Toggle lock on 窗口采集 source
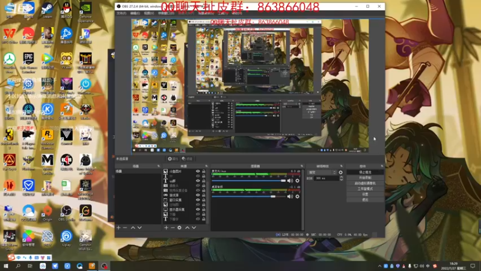481x271 pixels. pos(203,200)
